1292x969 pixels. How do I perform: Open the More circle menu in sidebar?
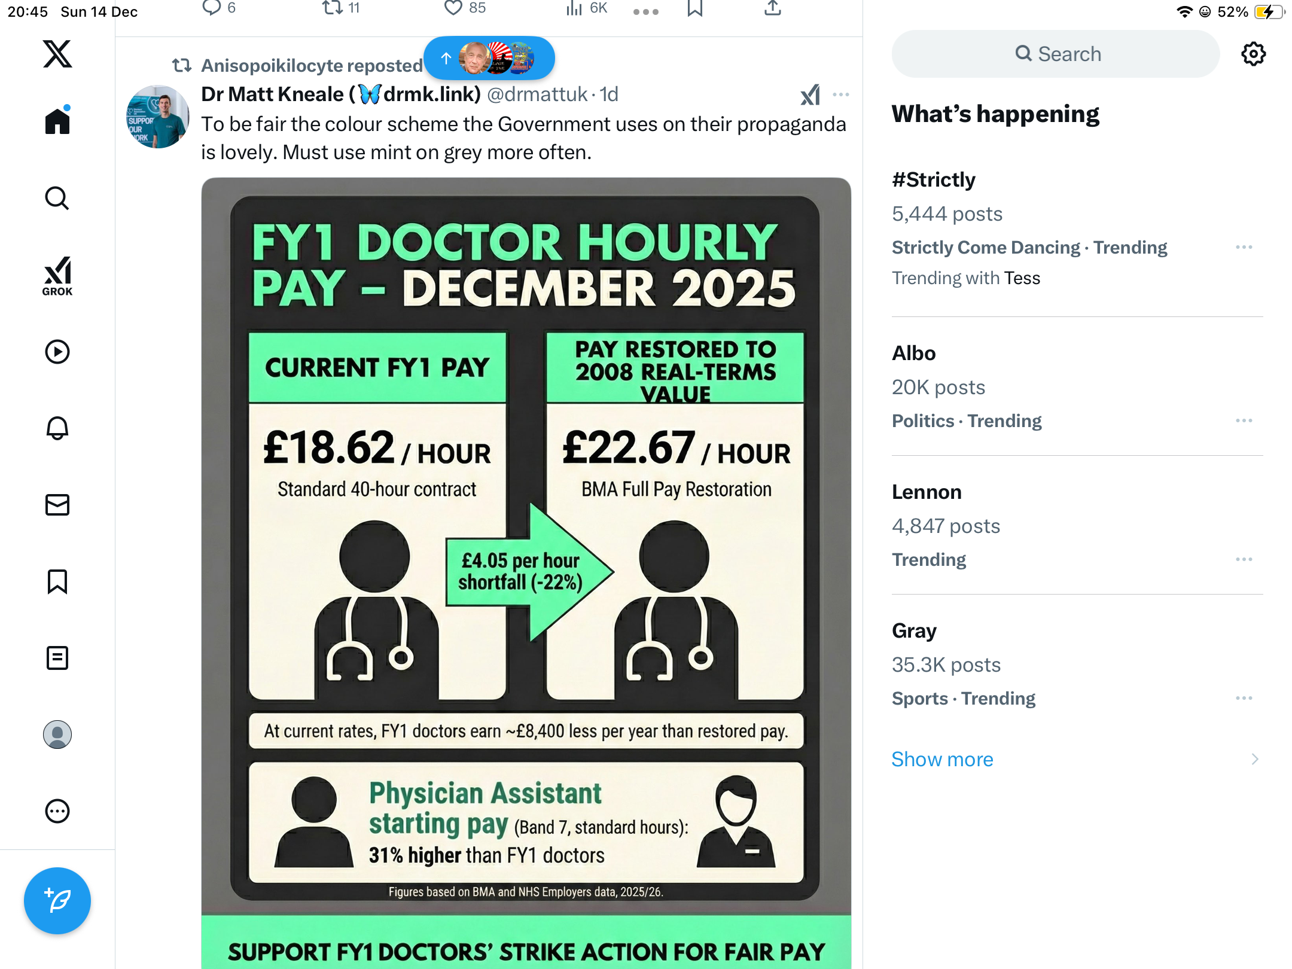tap(57, 810)
